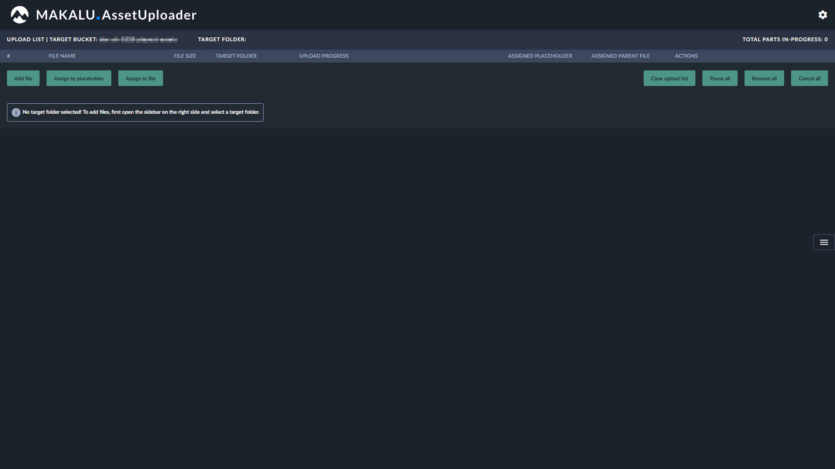
Task: Click the TARGET FOLDER column header
Action: click(236, 56)
